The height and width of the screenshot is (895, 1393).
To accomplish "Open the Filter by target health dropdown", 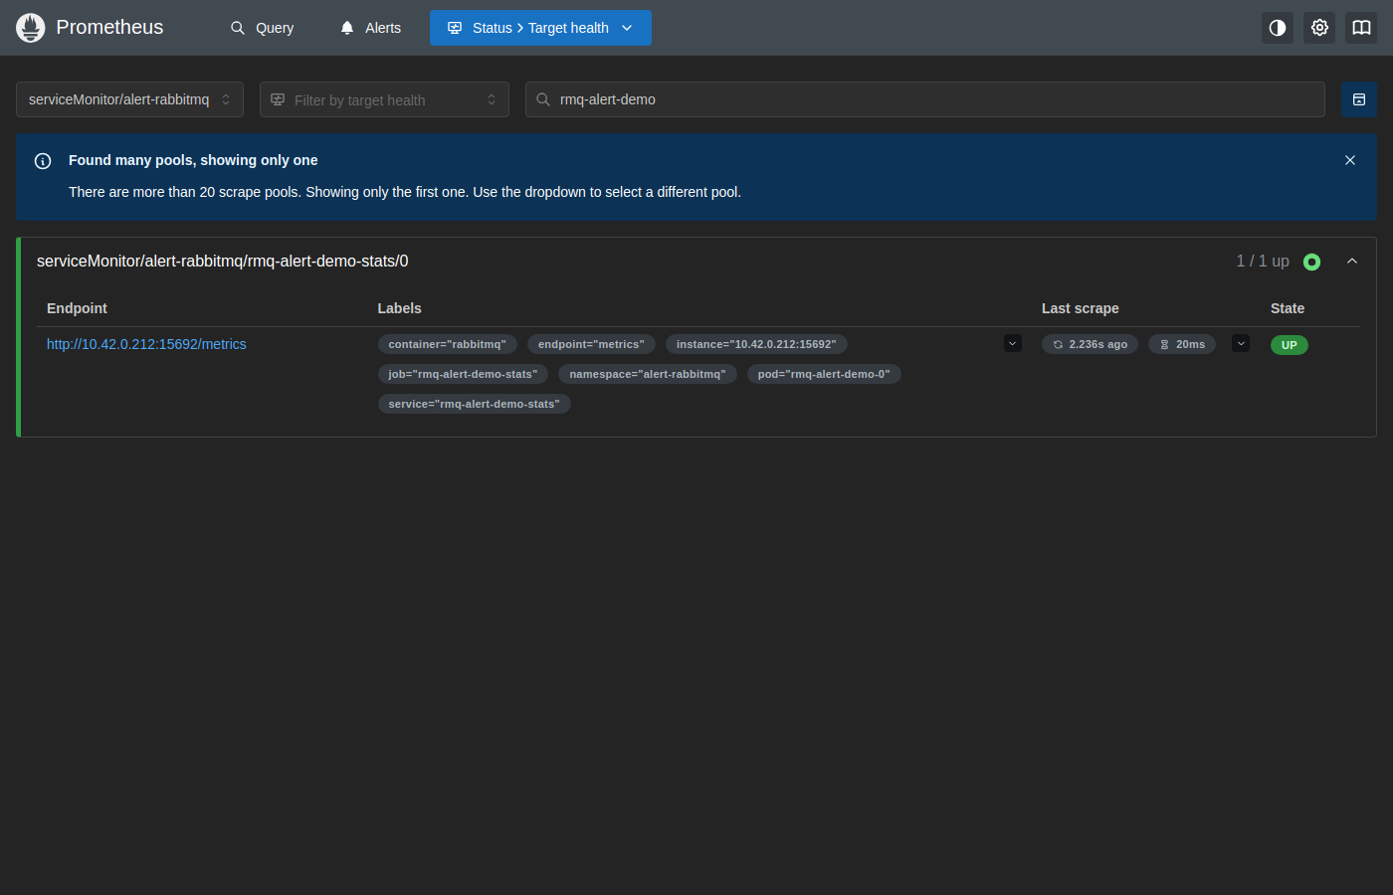I will click(x=384, y=99).
